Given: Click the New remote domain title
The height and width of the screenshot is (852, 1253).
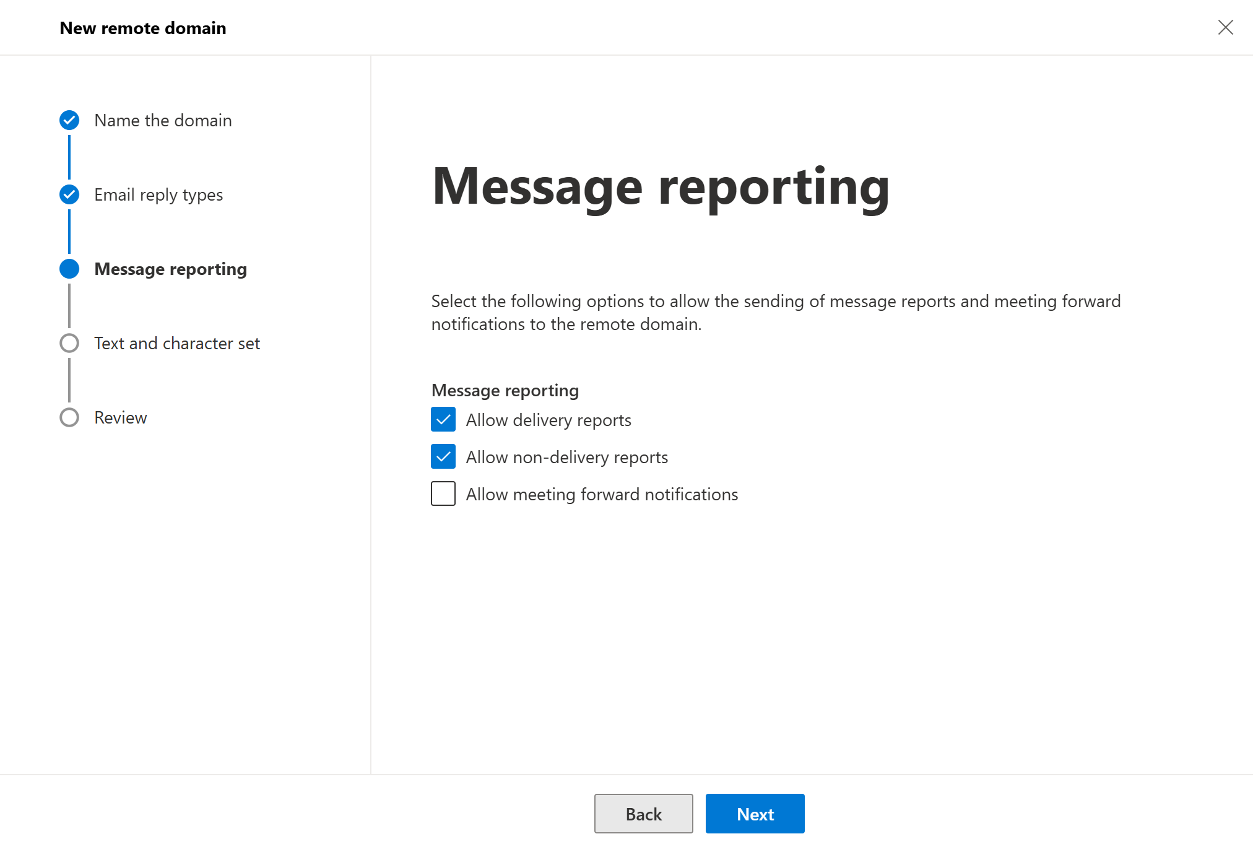Looking at the screenshot, I should tap(143, 28).
